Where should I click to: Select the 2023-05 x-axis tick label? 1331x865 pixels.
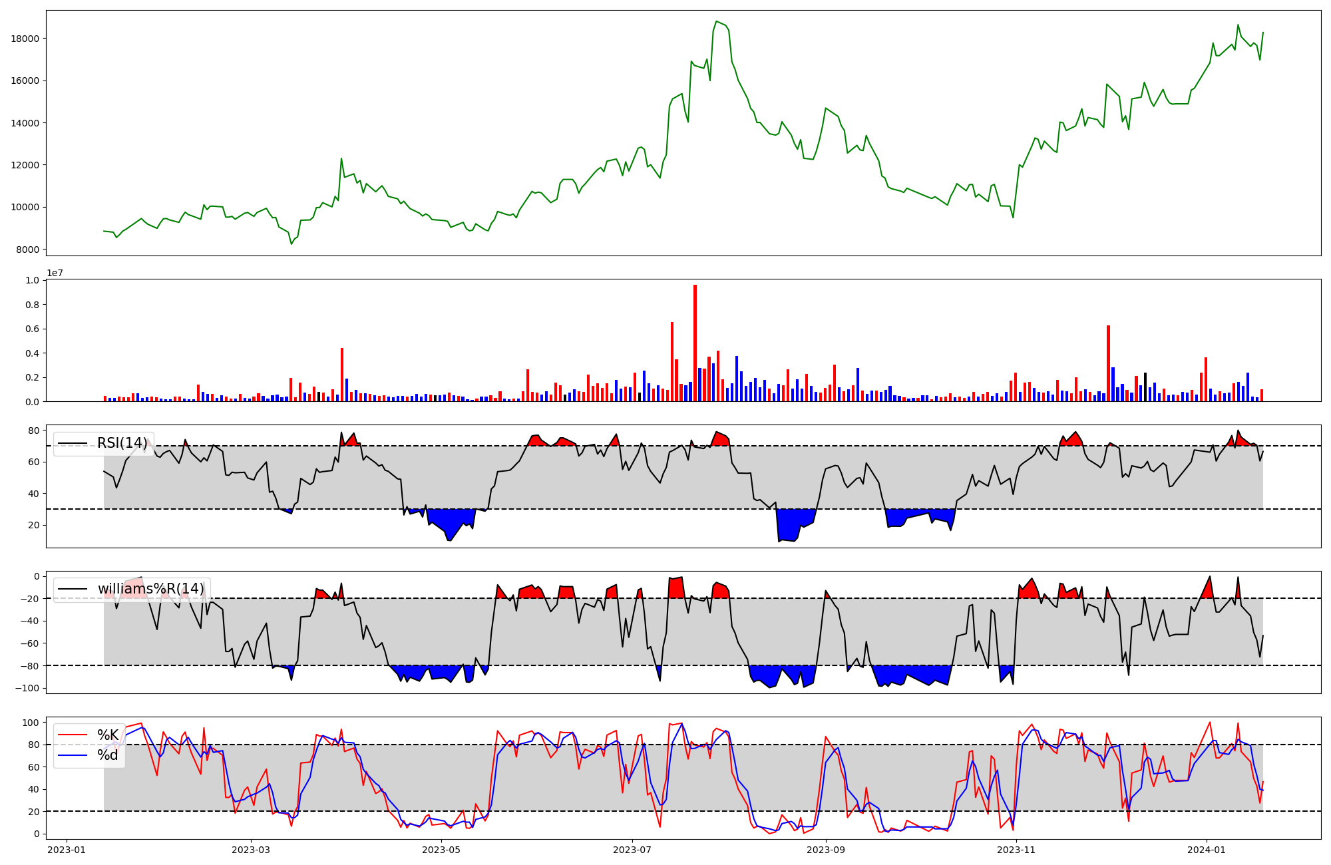coord(441,850)
